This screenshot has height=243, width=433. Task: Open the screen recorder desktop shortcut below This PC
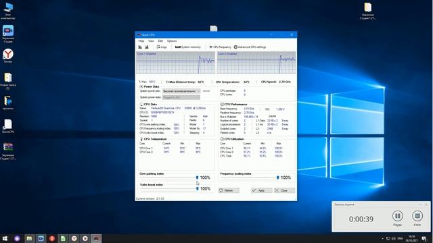(x=8, y=34)
